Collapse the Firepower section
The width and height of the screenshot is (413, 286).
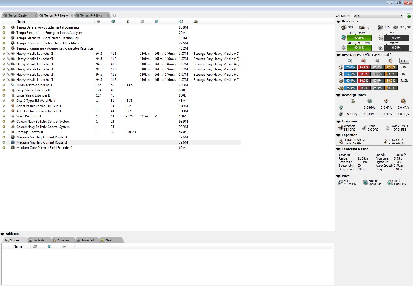coord(338,122)
